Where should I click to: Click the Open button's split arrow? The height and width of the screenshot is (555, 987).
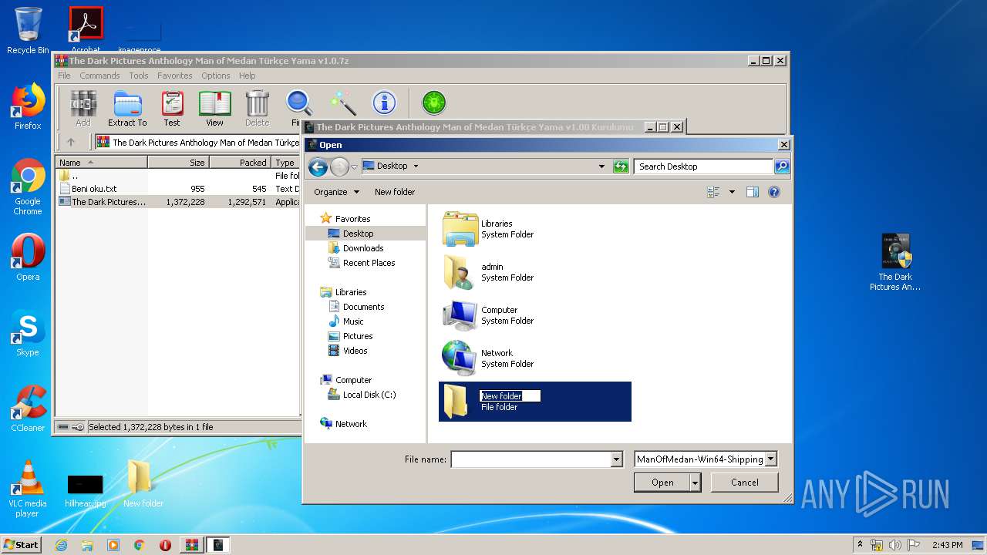[x=695, y=483]
